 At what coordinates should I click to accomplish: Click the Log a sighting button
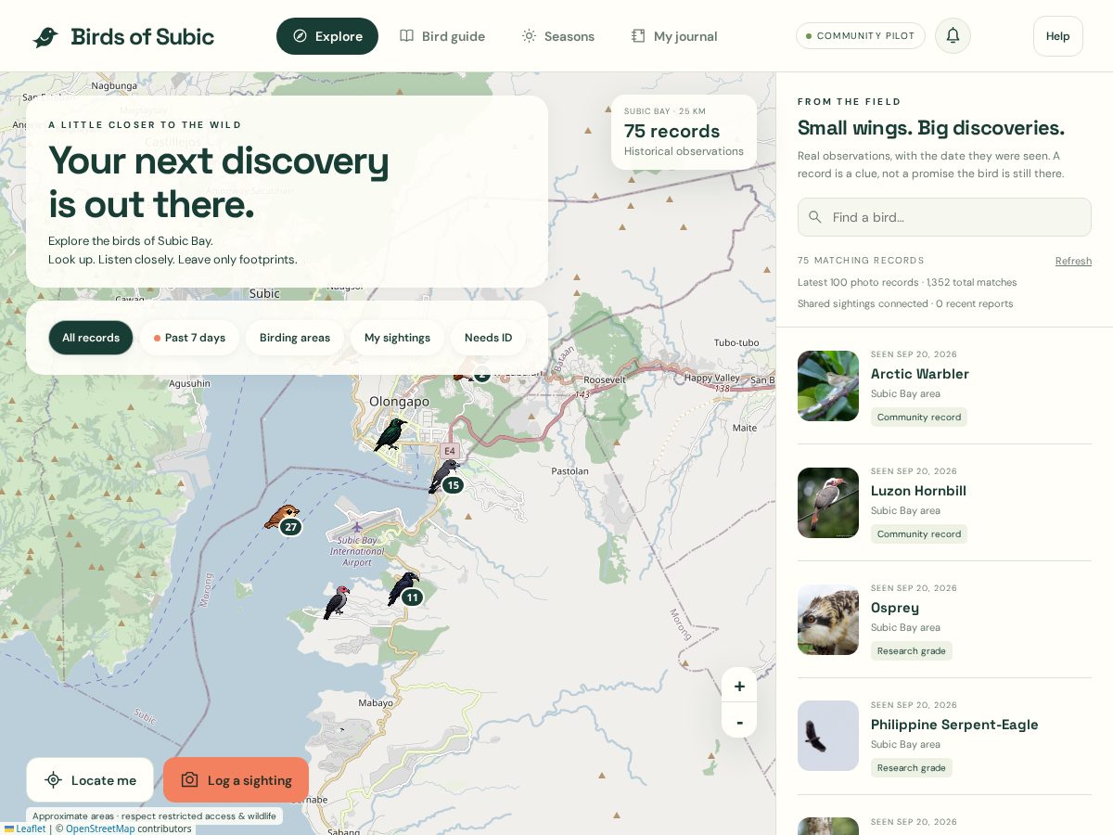pos(236,780)
